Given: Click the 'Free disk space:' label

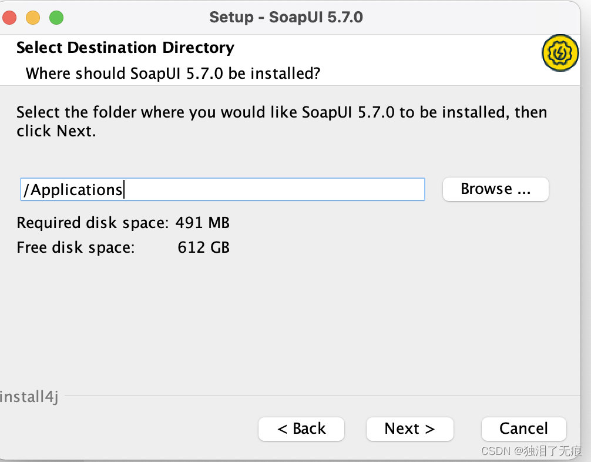Looking at the screenshot, I should pyautogui.click(x=76, y=247).
